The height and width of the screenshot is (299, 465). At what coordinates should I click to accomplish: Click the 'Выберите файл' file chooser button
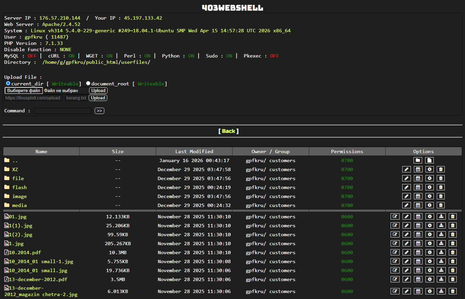click(x=24, y=91)
